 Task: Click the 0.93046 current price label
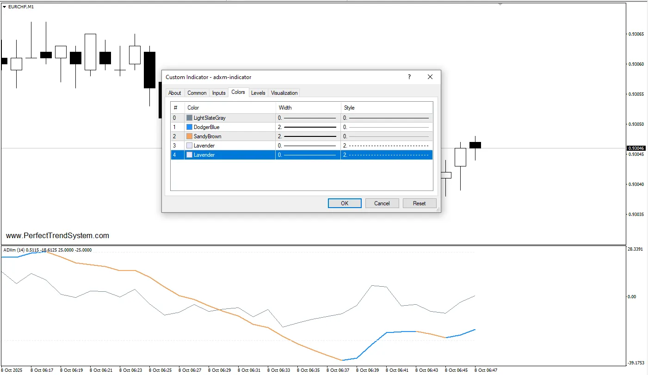[636, 148]
